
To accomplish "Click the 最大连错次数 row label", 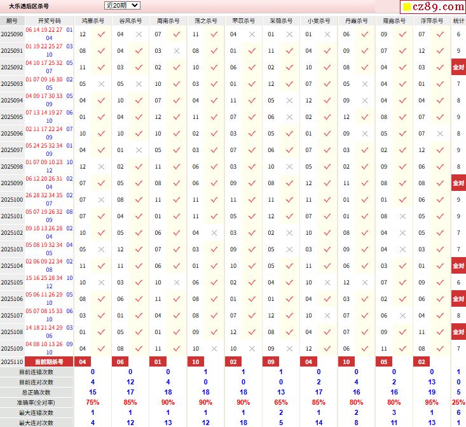I will [36, 413].
